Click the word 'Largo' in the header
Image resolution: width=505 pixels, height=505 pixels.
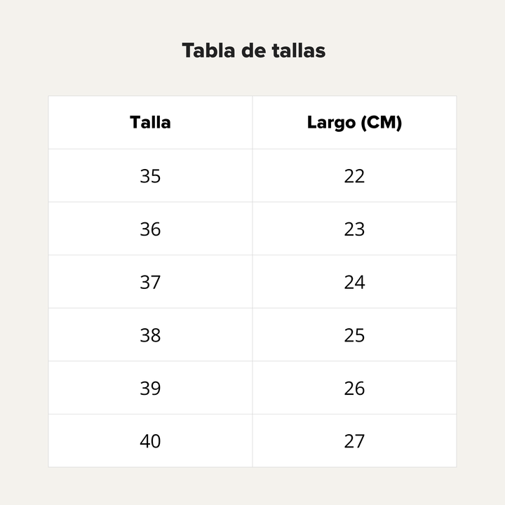[x=331, y=123]
